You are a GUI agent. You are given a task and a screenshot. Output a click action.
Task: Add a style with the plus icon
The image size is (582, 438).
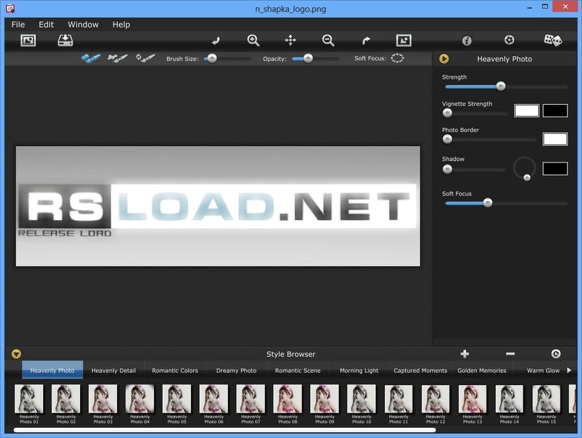(465, 354)
